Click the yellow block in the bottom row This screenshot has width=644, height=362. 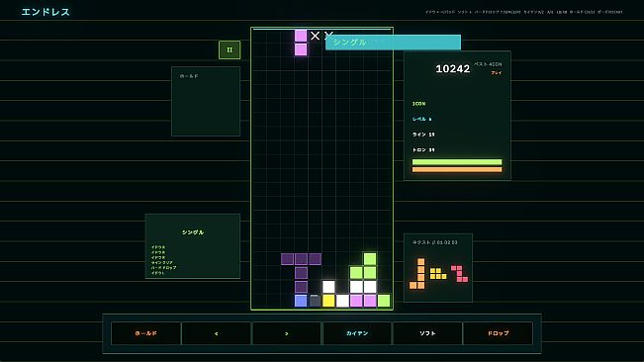[328, 301]
